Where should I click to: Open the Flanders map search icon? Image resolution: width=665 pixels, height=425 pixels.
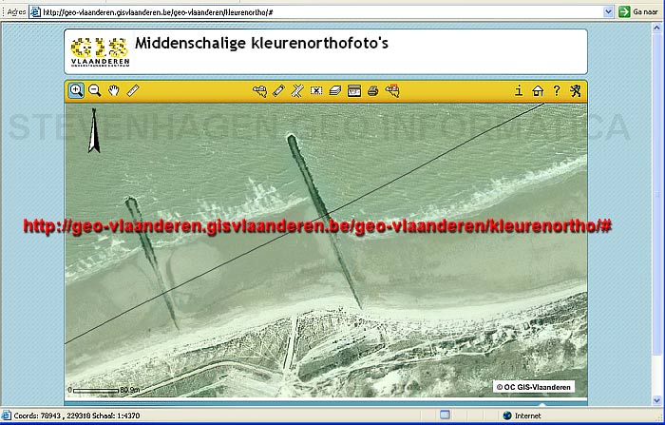tap(259, 91)
